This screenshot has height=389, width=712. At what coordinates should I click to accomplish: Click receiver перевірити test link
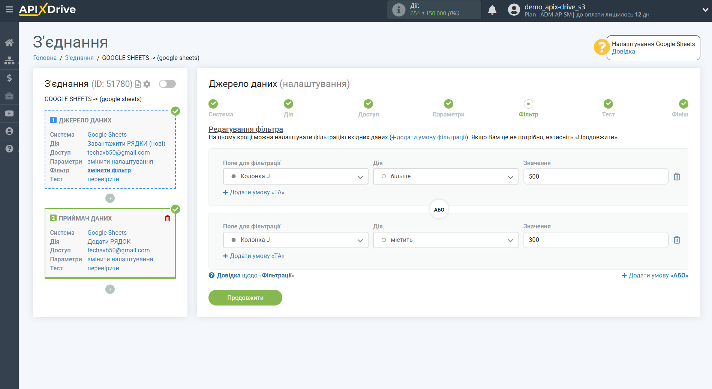103,268
